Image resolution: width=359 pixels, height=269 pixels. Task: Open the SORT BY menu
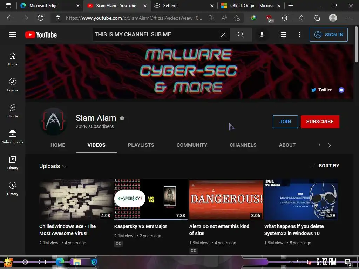coord(324,166)
